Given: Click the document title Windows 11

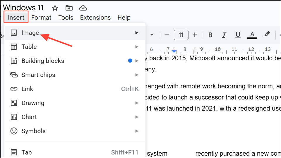Looking at the screenshot, I should pyautogui.click(x=23, y=8).
